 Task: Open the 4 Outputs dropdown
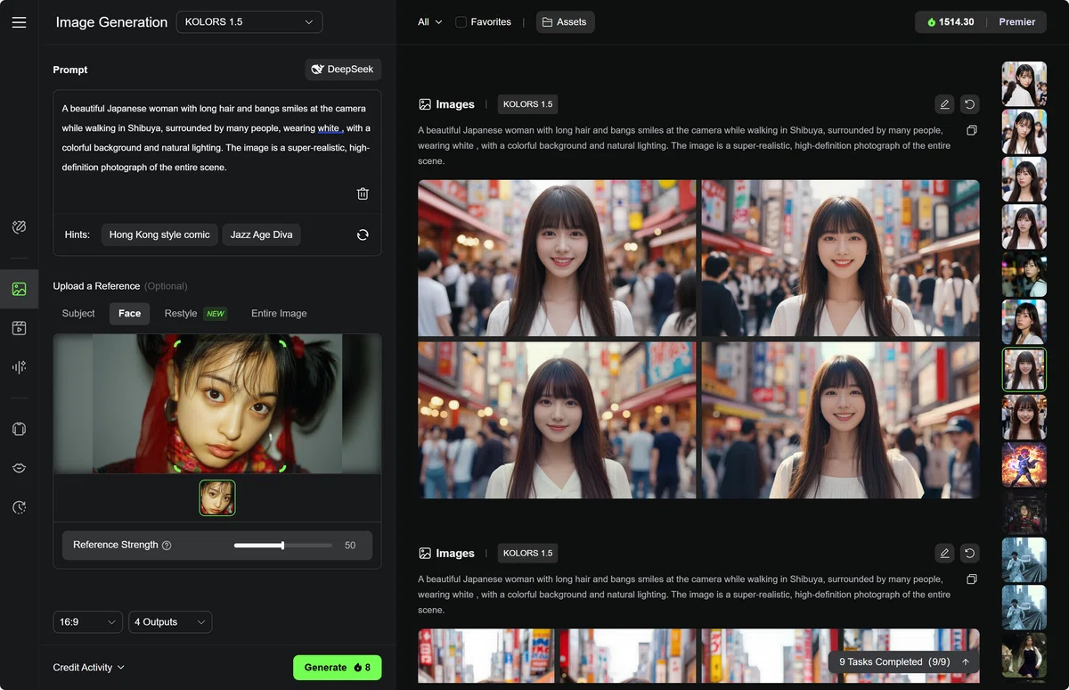[x=169, y=622]
